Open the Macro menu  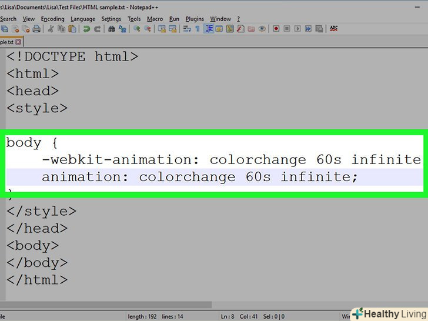(x=155, y=19)
